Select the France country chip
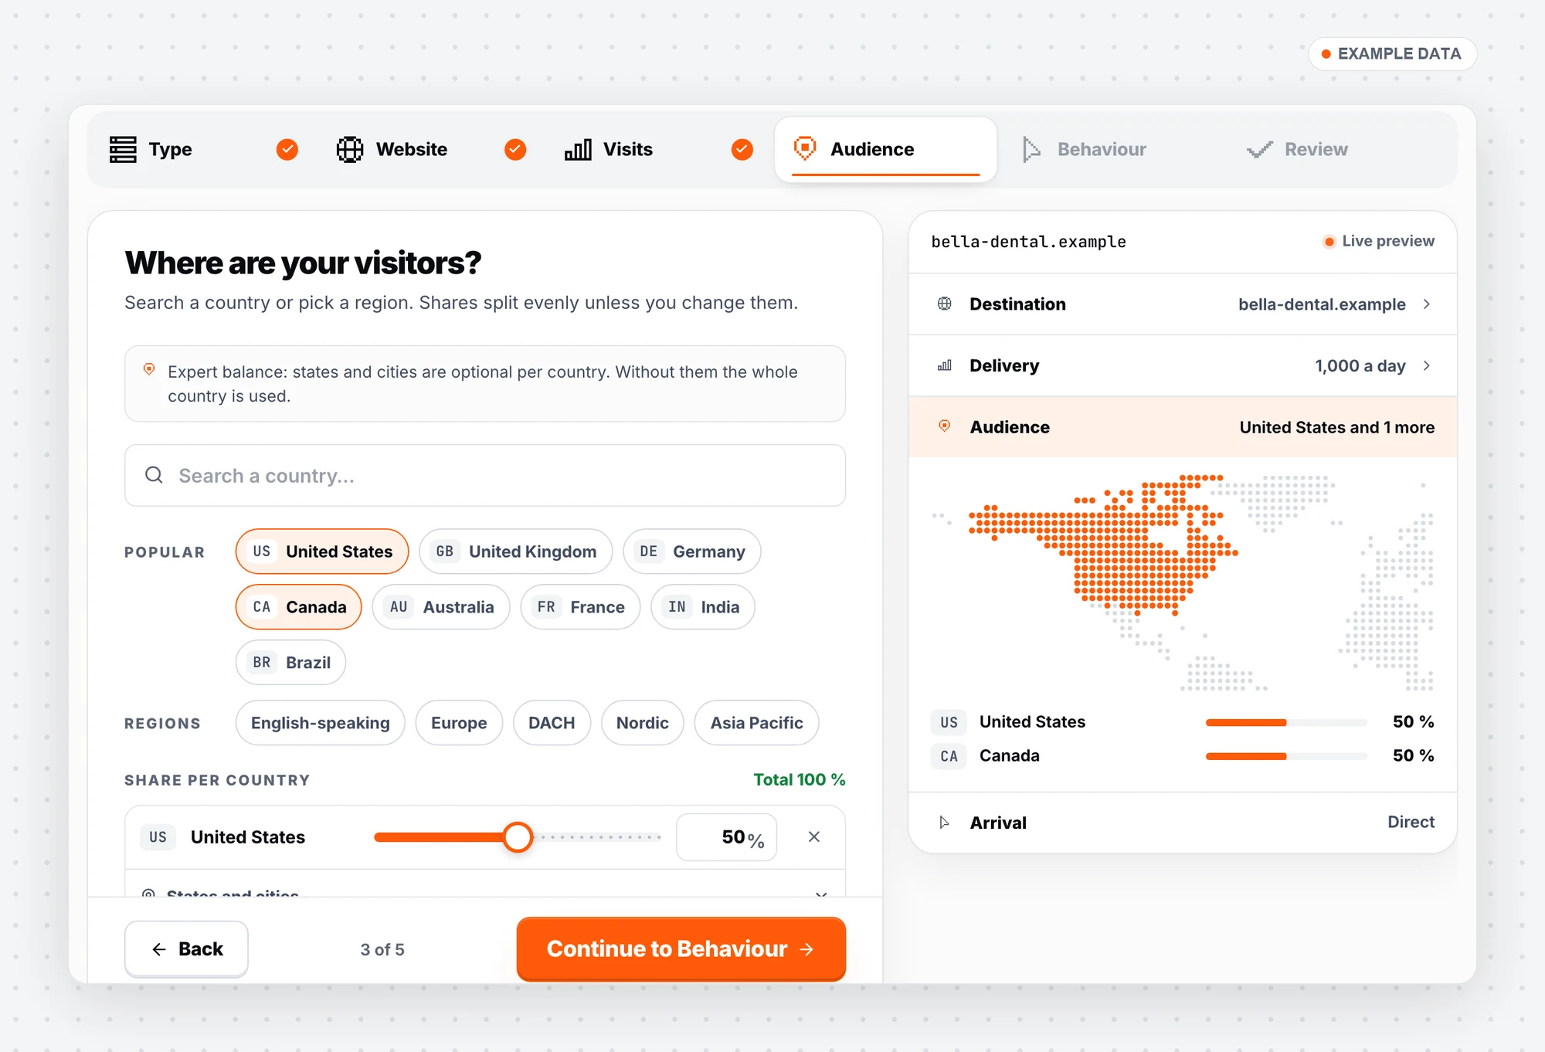Image resolution: width=1545 pixels, height=1052 pixels. tap(580, 607)
